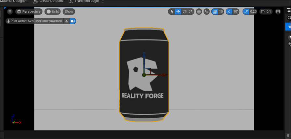Click the XYZ orientation axis indicator
Image resolution: width=291 pixels, height=139 pixels.
coord(16,119)
